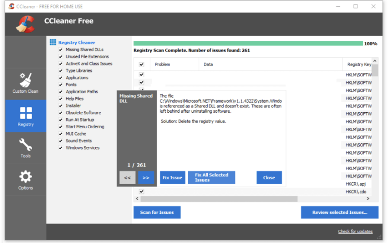Screen dimensions: 389x243
Task: Click the horizontal scrollbar right arrow
Action: (x=368, y=199)
